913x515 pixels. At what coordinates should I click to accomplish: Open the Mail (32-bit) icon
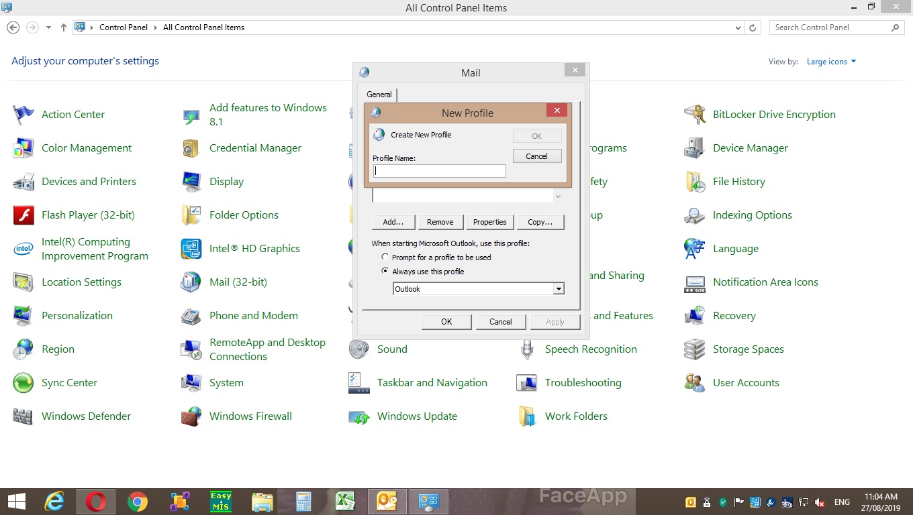coord(191,282)
